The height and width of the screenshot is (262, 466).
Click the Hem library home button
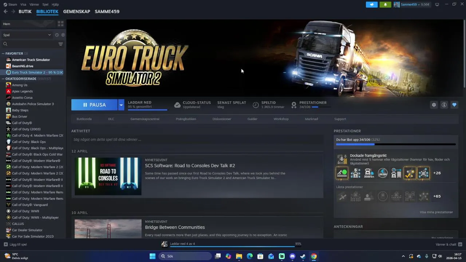[x=28, y=24]
